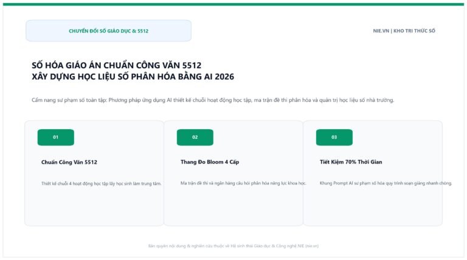Screen dimensions: 467x260
Task: Click the 'Chuẩn Công Văn 5512' card title
Action: coord(69,162)
